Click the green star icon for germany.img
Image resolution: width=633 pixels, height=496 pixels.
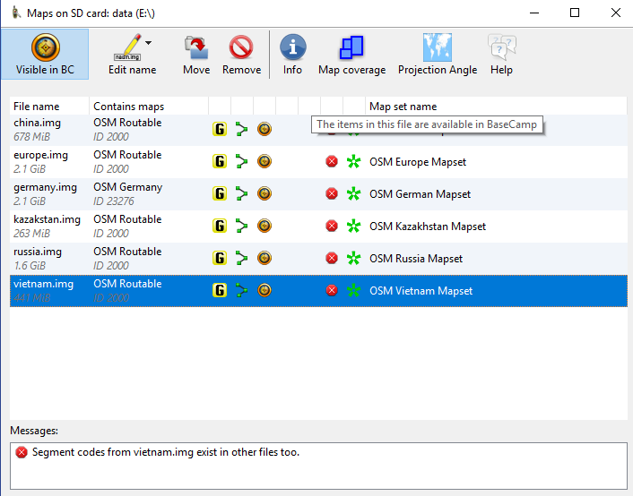coord(353,194)
